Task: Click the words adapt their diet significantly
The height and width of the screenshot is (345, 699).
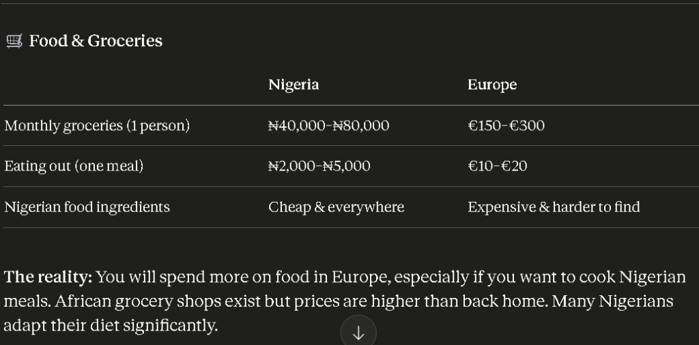Action: [111, 326]
